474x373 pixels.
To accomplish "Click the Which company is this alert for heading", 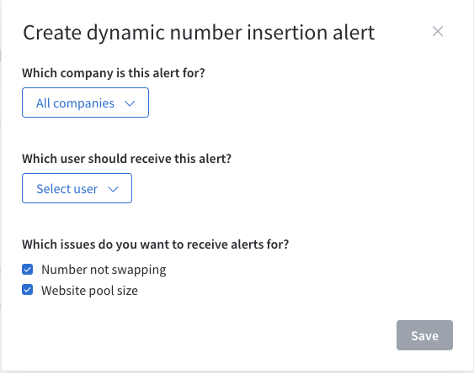I will tap(114, 73).
